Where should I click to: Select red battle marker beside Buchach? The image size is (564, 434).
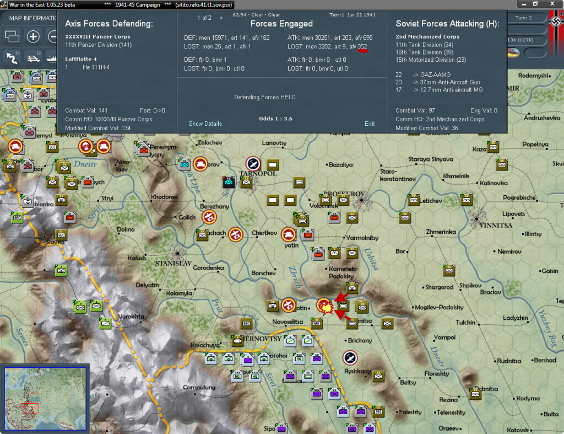point(236,235)
